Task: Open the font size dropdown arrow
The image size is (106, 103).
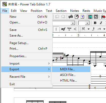Action: click(87, 23)
